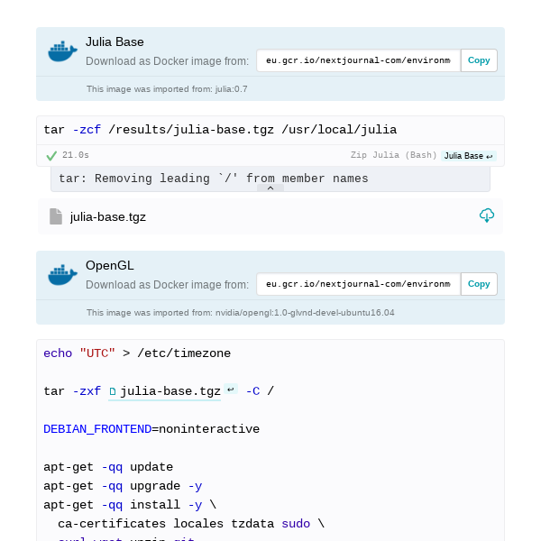Click the gray file icon next to julia-base.tgz
The width and height of the screenshot is (541, 541).
pyautogui.click(x=56, y=216)
